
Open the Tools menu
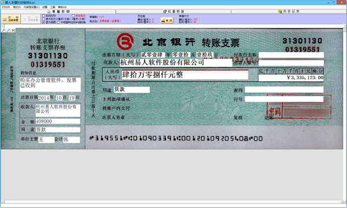(x=53, y=7)
